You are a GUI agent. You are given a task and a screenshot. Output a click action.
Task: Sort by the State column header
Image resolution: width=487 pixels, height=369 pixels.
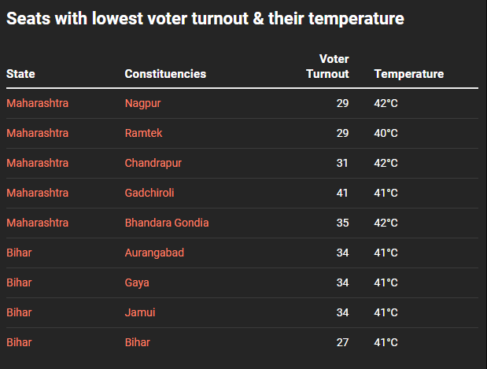[x=20, y=74]
